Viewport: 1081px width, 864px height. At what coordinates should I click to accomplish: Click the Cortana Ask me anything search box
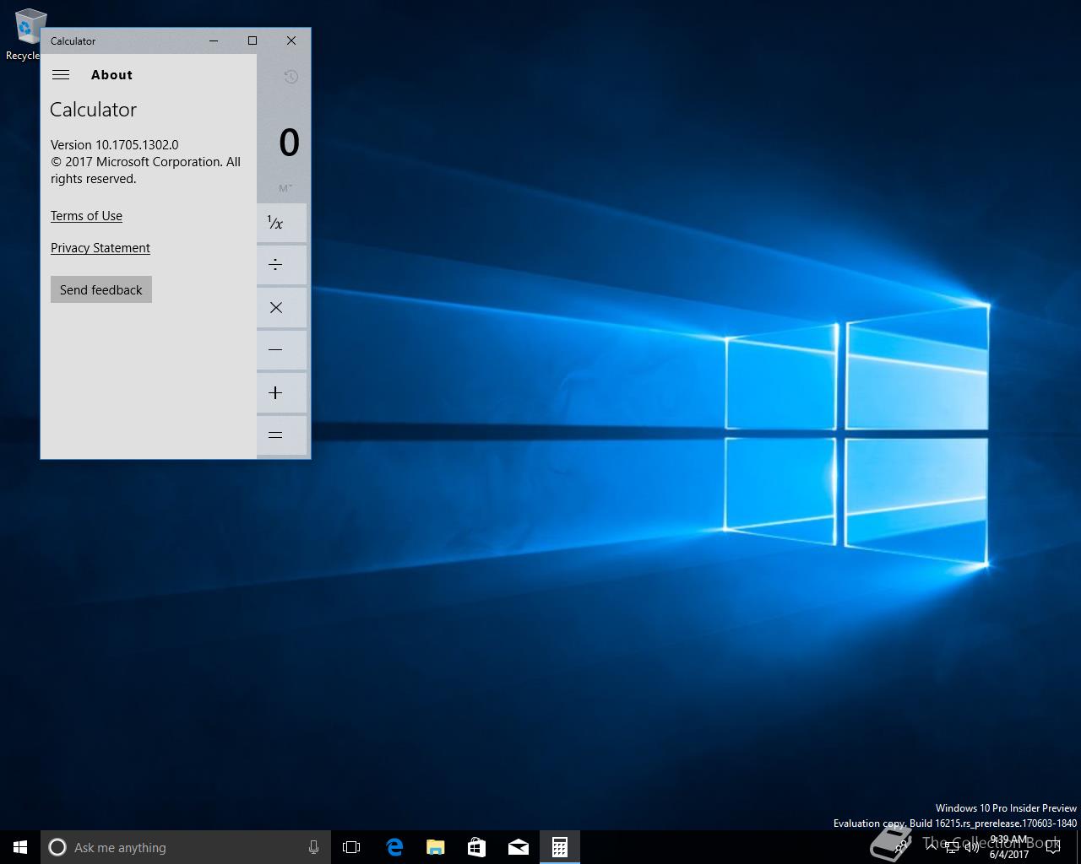(x=184, y=847)
